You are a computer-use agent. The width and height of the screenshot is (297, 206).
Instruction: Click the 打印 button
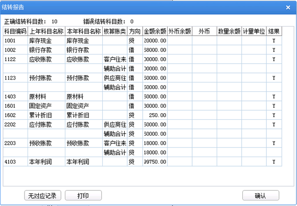83,195
